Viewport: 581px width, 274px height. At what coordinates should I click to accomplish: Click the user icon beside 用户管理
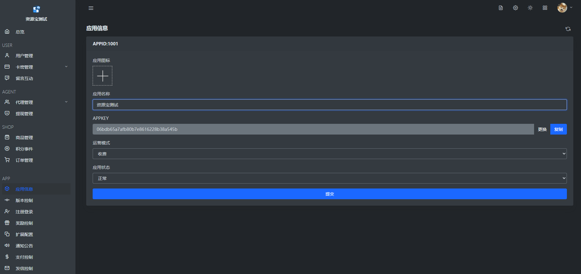pyautogui.click(x=7, y=55)
